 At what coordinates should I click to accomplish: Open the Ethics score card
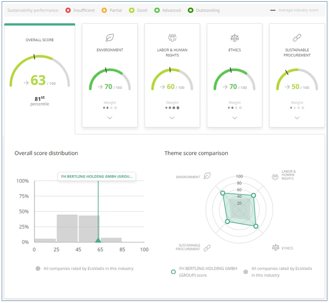point(234,75)
